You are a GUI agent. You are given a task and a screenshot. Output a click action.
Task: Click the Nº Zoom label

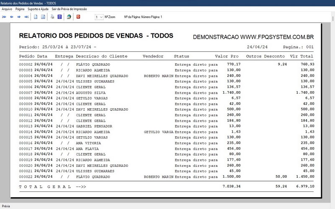110,17
